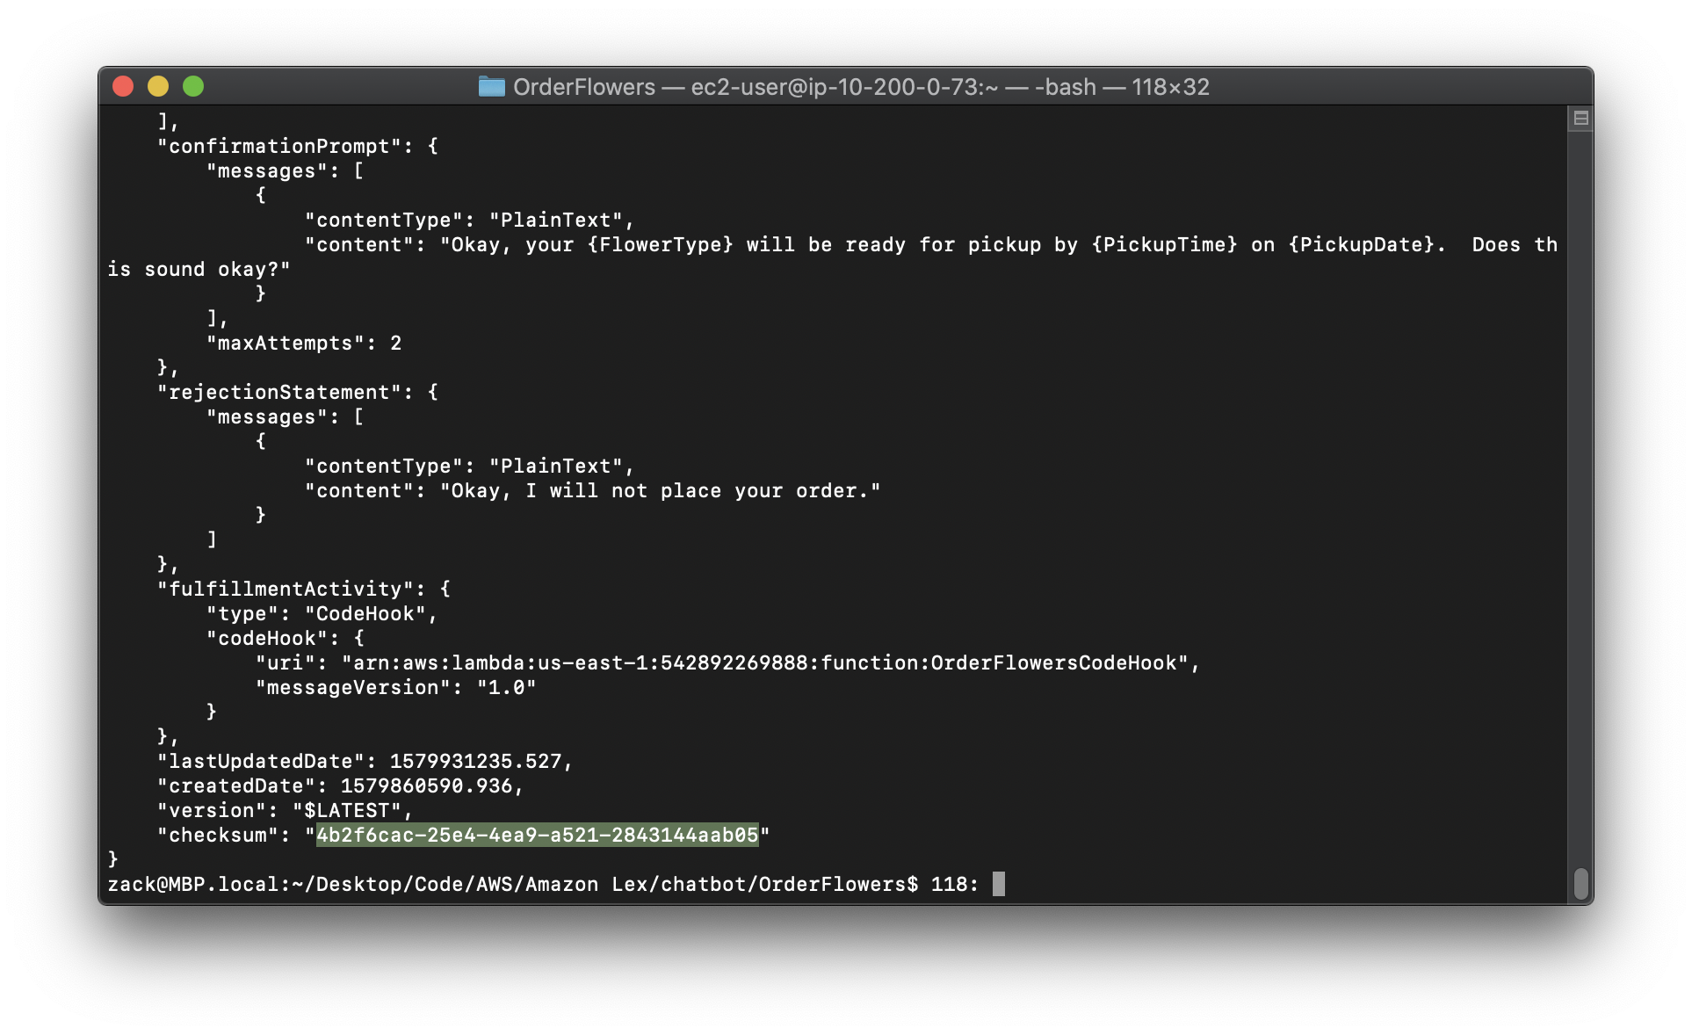This screenshot has height=1035, width=1692.
Task: Click the terminal cursor block after the prompt
Action: click(x=998, y=884)
